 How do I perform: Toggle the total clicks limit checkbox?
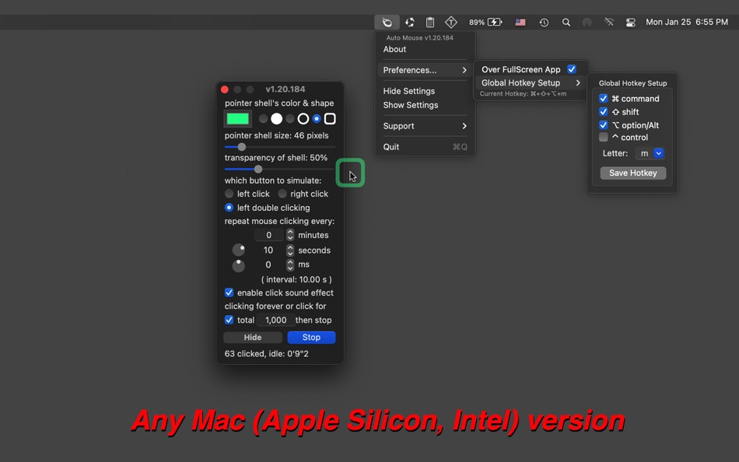click(229, 320)
